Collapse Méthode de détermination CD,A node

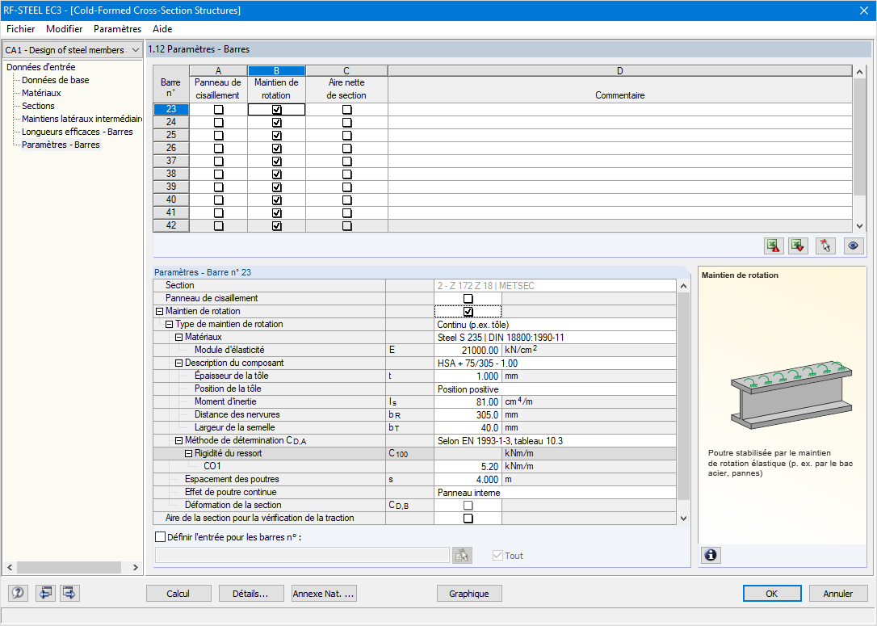[x=179, y=441]
